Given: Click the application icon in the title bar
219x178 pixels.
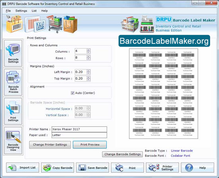Looking at the screenshot, I should click(4, 4).
